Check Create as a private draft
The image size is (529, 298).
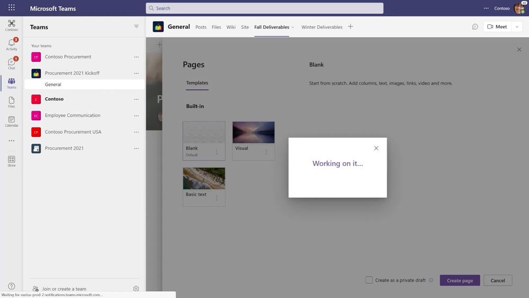click(369, 280)
